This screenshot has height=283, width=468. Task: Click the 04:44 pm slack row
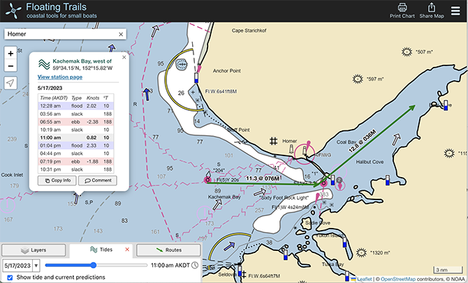76,153
